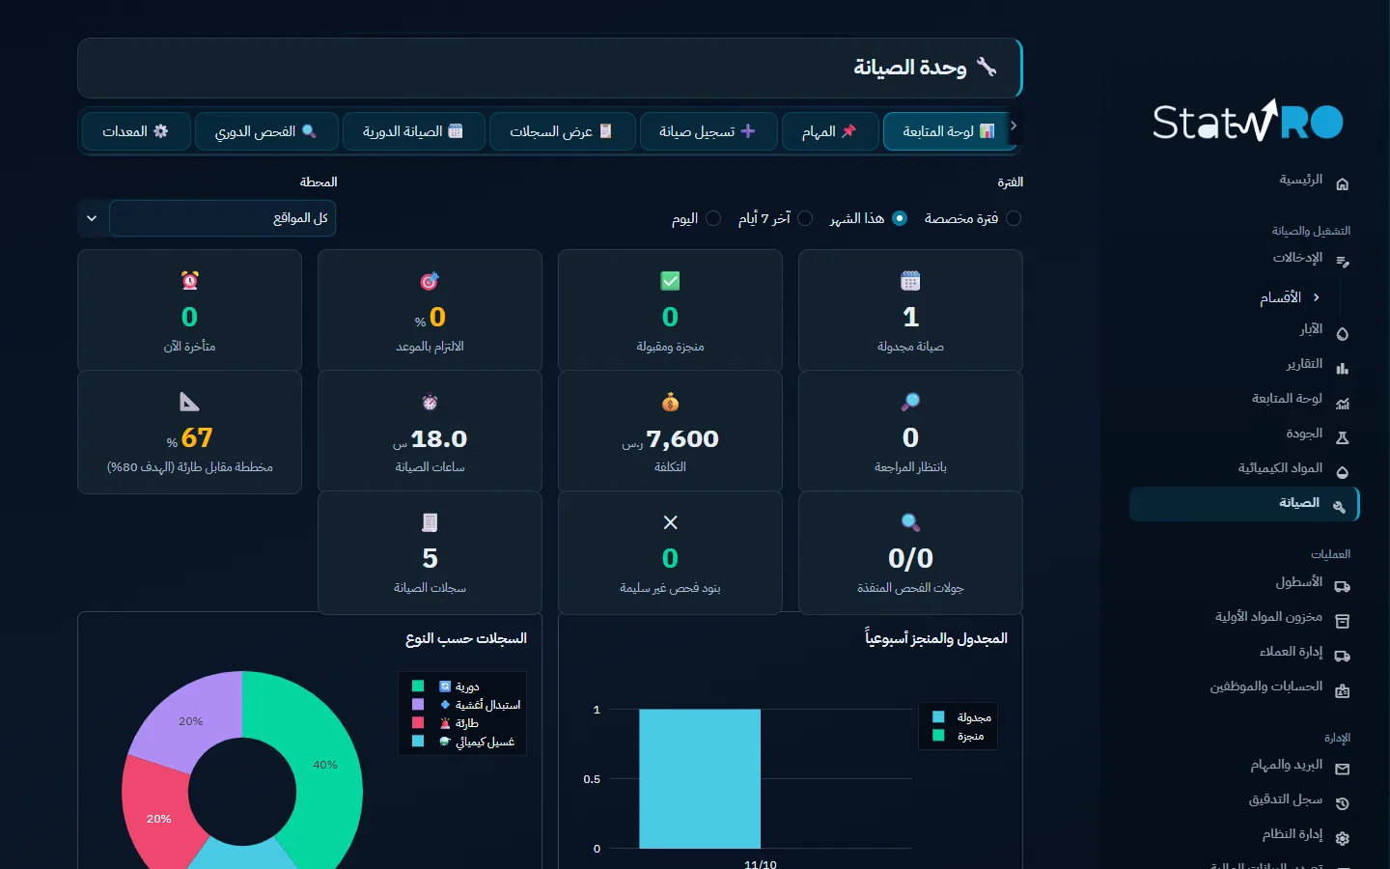
Task: Click the dashboard icon beside لوحة المتابعة in sidebar
Action: point(1342,403)
